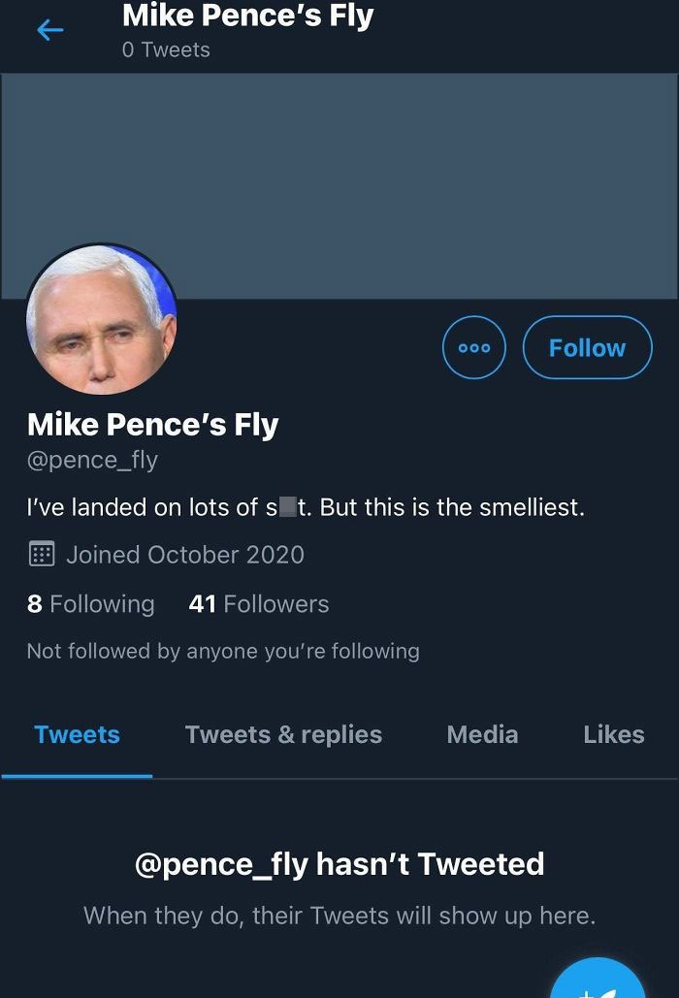Image resolution: width=679 pixels, height=998 pixels.
Task: View the 41 Followers list
Action: click(257, 603)
